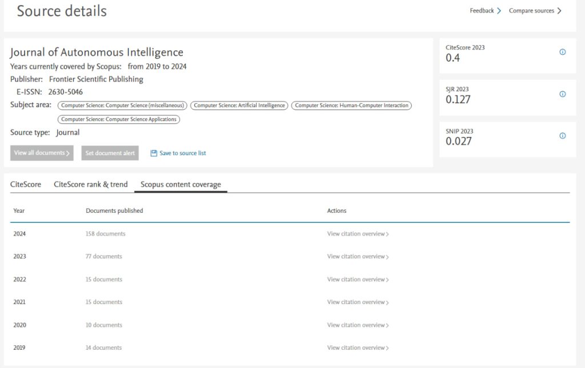This screenshot has height=368, width=585.
Task: Switch to the CiteScore tab
Action: point(26,184)
